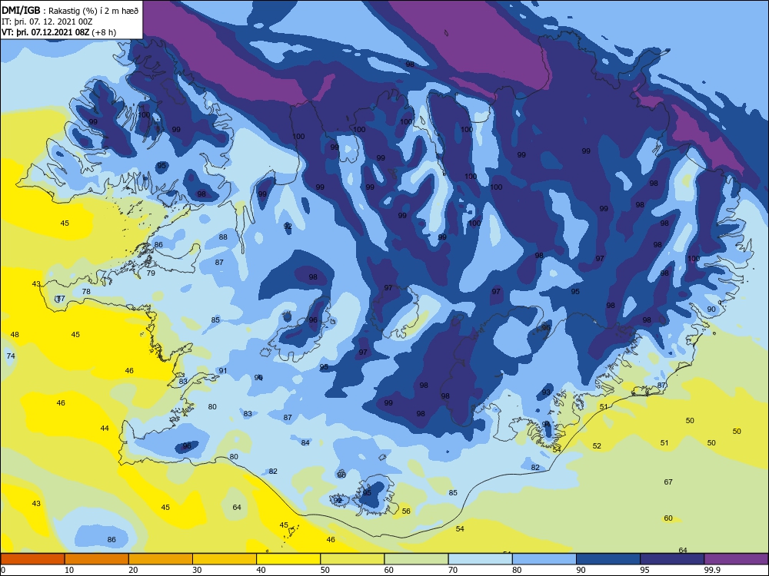The image size is (769, 576).
Task: Click the map value '79' on the map
Action: tap(151, 273)
